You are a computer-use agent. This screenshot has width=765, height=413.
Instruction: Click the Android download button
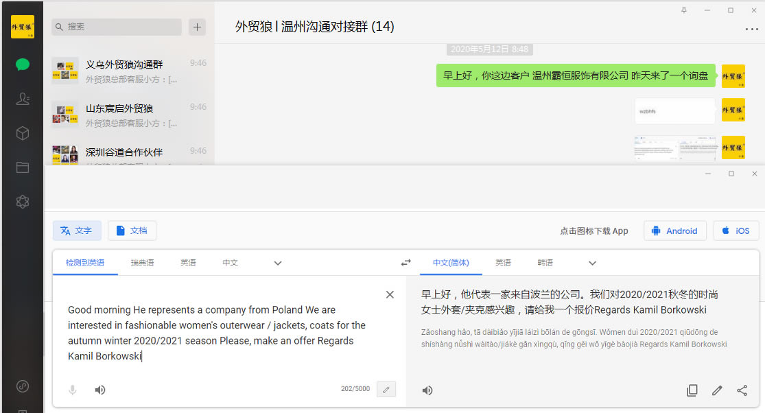coord(674,231)
